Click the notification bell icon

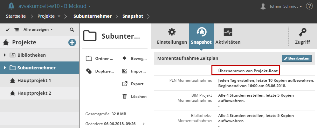(11, 6)
